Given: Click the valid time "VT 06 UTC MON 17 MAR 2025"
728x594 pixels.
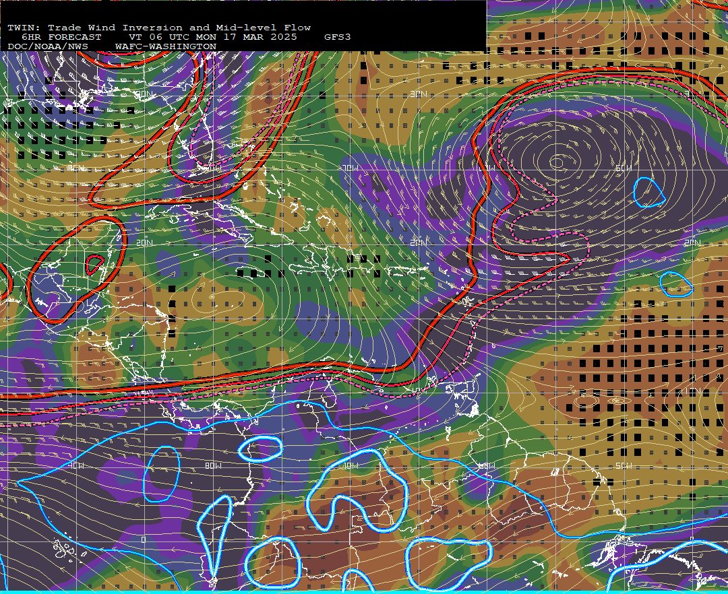Looking at the screenshot, I should click(x=213, y=37).
